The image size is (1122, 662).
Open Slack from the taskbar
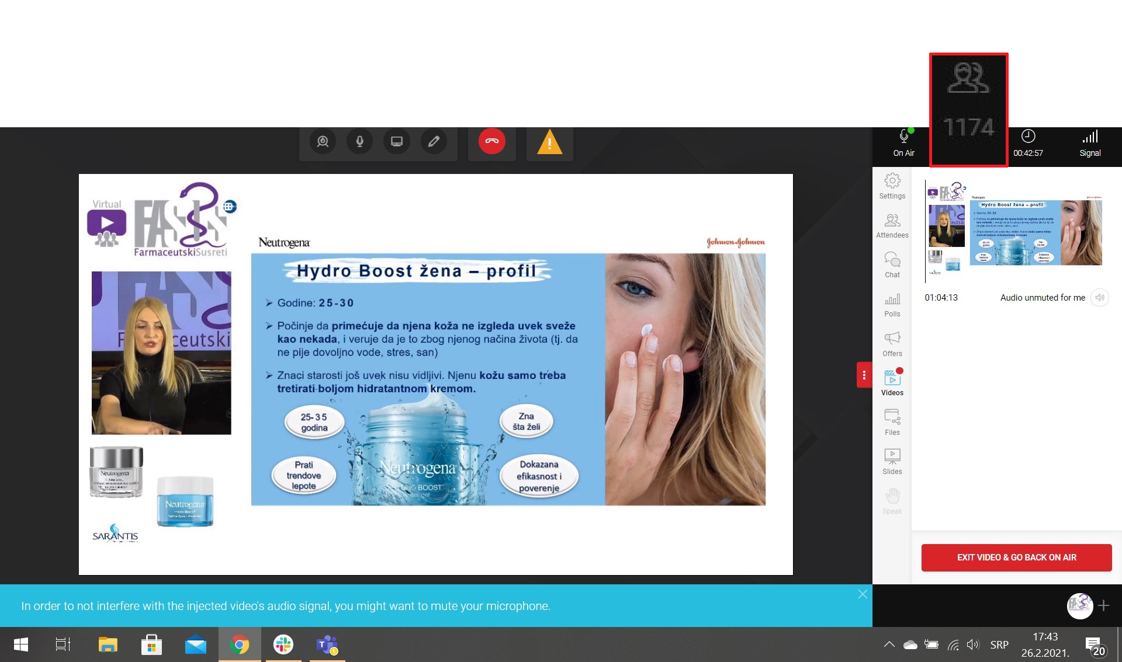click(283, 644)
